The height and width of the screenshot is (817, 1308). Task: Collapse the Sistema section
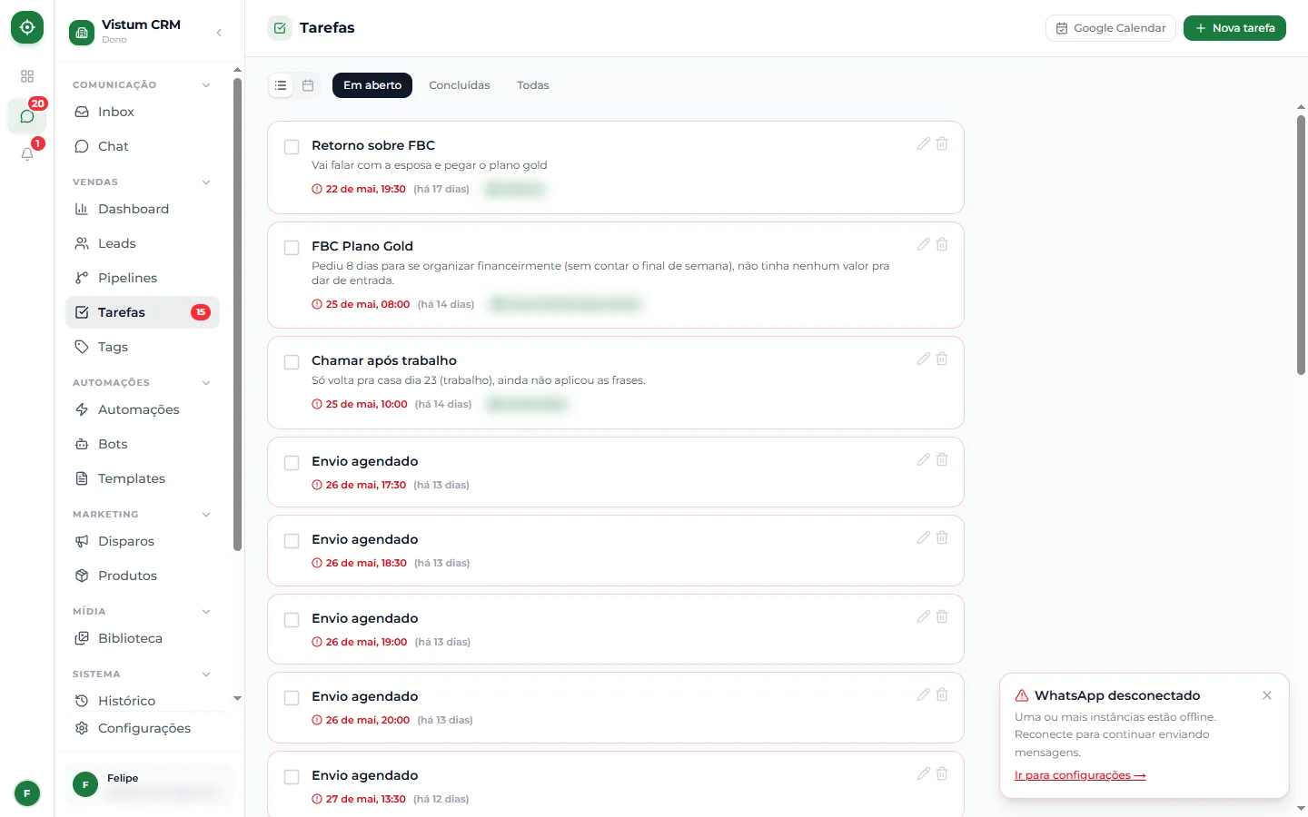click(206, 674)
